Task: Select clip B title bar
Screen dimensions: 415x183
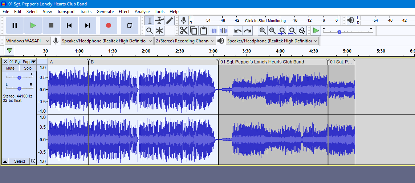Action: coord(154,62)
